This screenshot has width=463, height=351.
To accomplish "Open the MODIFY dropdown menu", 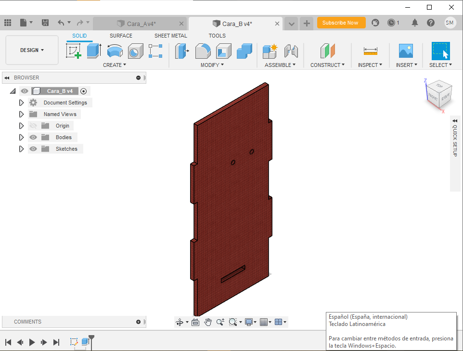I will (x=212, y=65).
